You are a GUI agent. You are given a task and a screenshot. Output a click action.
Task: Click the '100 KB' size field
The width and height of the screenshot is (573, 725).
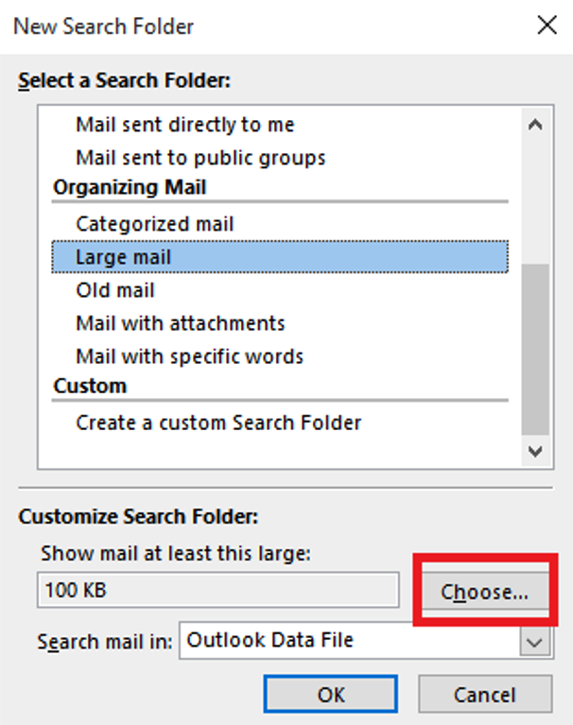coord(217,590)
